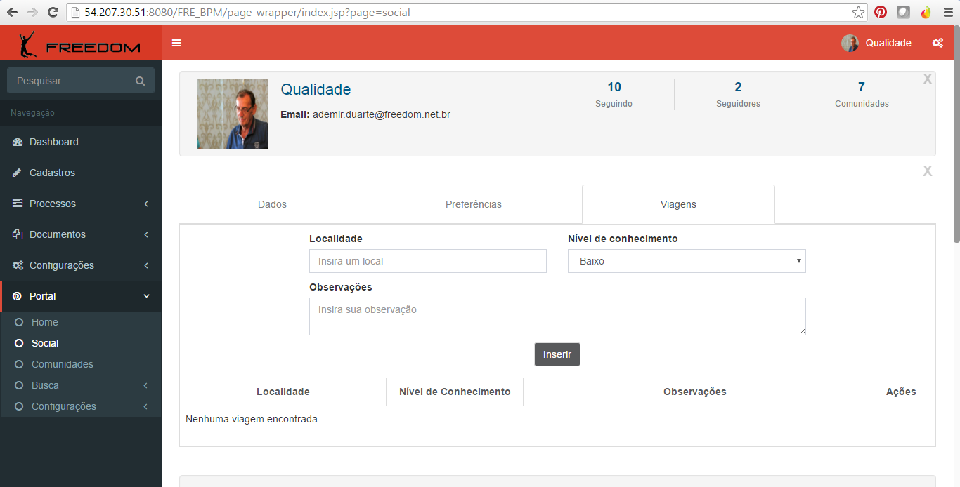This screenshot has height=487, width=960.
Task: Focus the Pesquisar search field
Action: 74,81
